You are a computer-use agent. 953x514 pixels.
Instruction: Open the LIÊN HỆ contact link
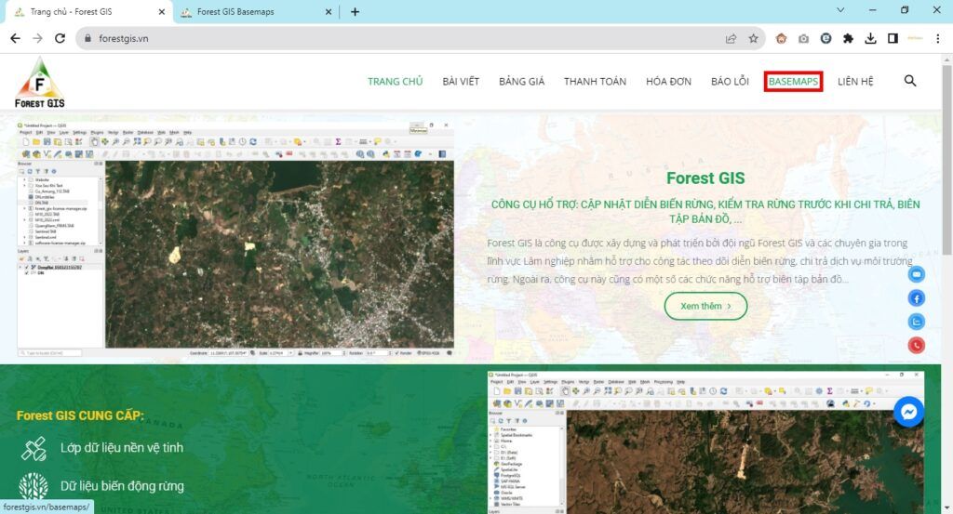pos(855,82)
